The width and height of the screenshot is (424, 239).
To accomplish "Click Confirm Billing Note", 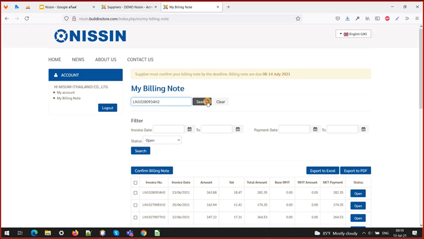I will click(152, 171).
